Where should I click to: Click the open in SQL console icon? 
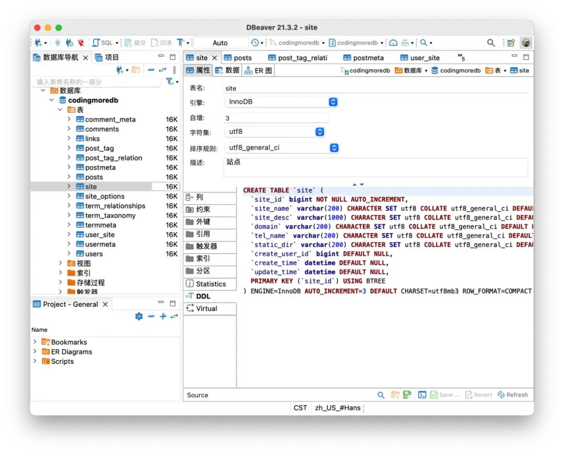coord(422,395)
